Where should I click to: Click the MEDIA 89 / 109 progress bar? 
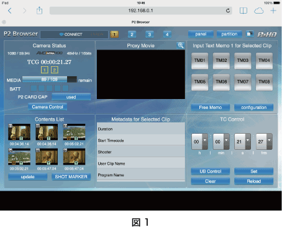coord(50,79)
